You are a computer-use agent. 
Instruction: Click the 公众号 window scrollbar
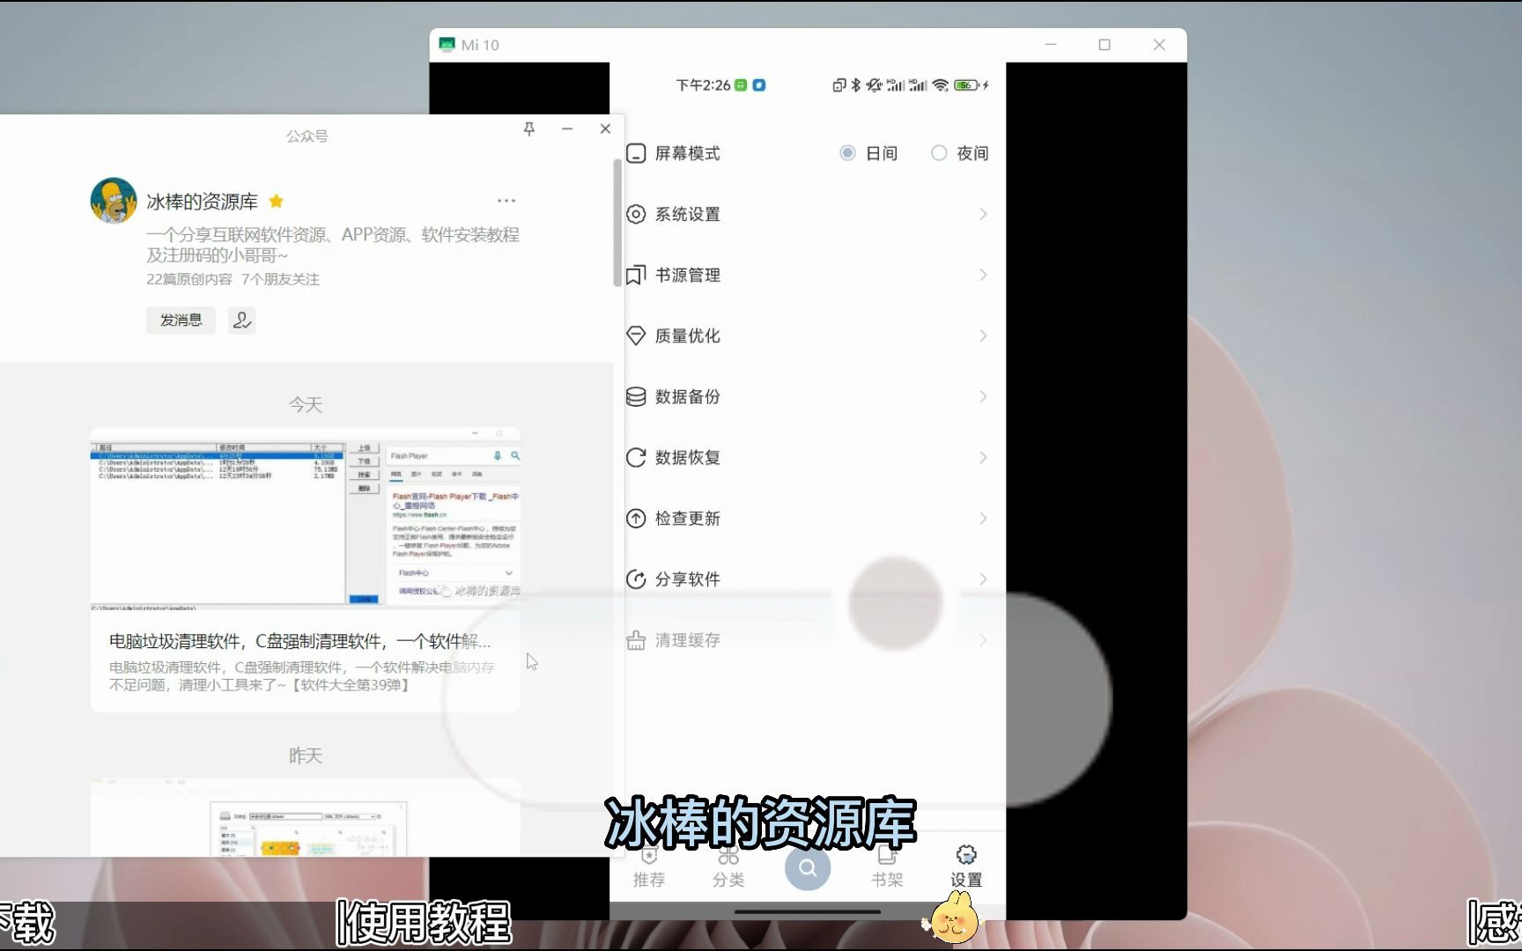pos(617,223)
